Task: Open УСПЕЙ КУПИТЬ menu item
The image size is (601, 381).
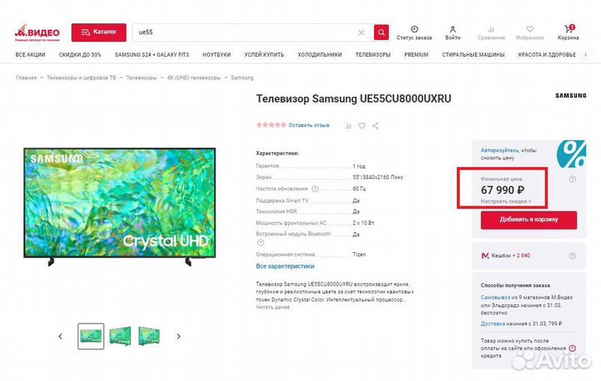Action: [x=264, y=55]
